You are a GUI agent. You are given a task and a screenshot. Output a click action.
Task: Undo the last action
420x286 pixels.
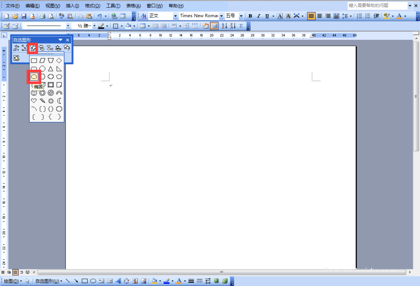point(100,16)
